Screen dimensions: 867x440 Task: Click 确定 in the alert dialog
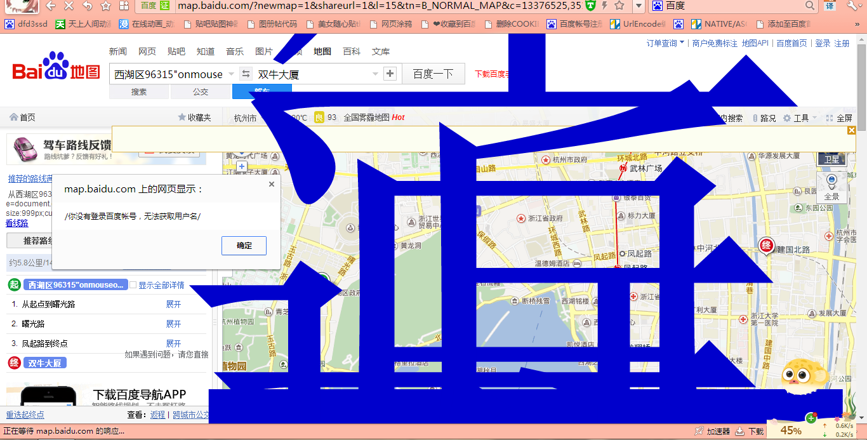pyautogui.click(x=244, y=246)
